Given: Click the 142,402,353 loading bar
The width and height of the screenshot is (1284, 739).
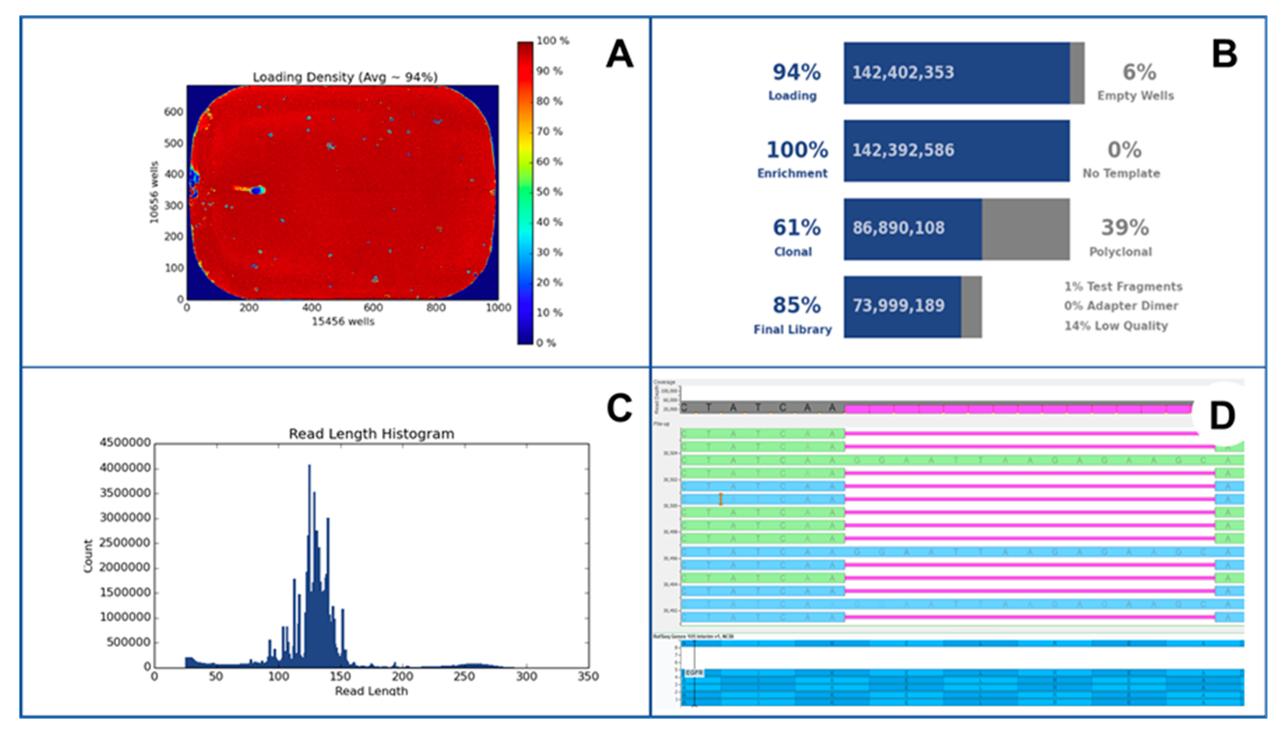Looking at the screenshot, I should click(956, 73).
